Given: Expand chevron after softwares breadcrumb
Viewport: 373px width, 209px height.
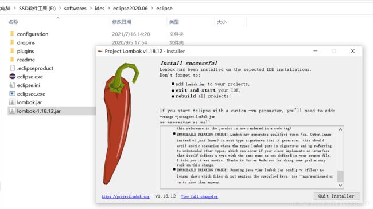Looking at the screenshot, I should (x=91, y=9).
